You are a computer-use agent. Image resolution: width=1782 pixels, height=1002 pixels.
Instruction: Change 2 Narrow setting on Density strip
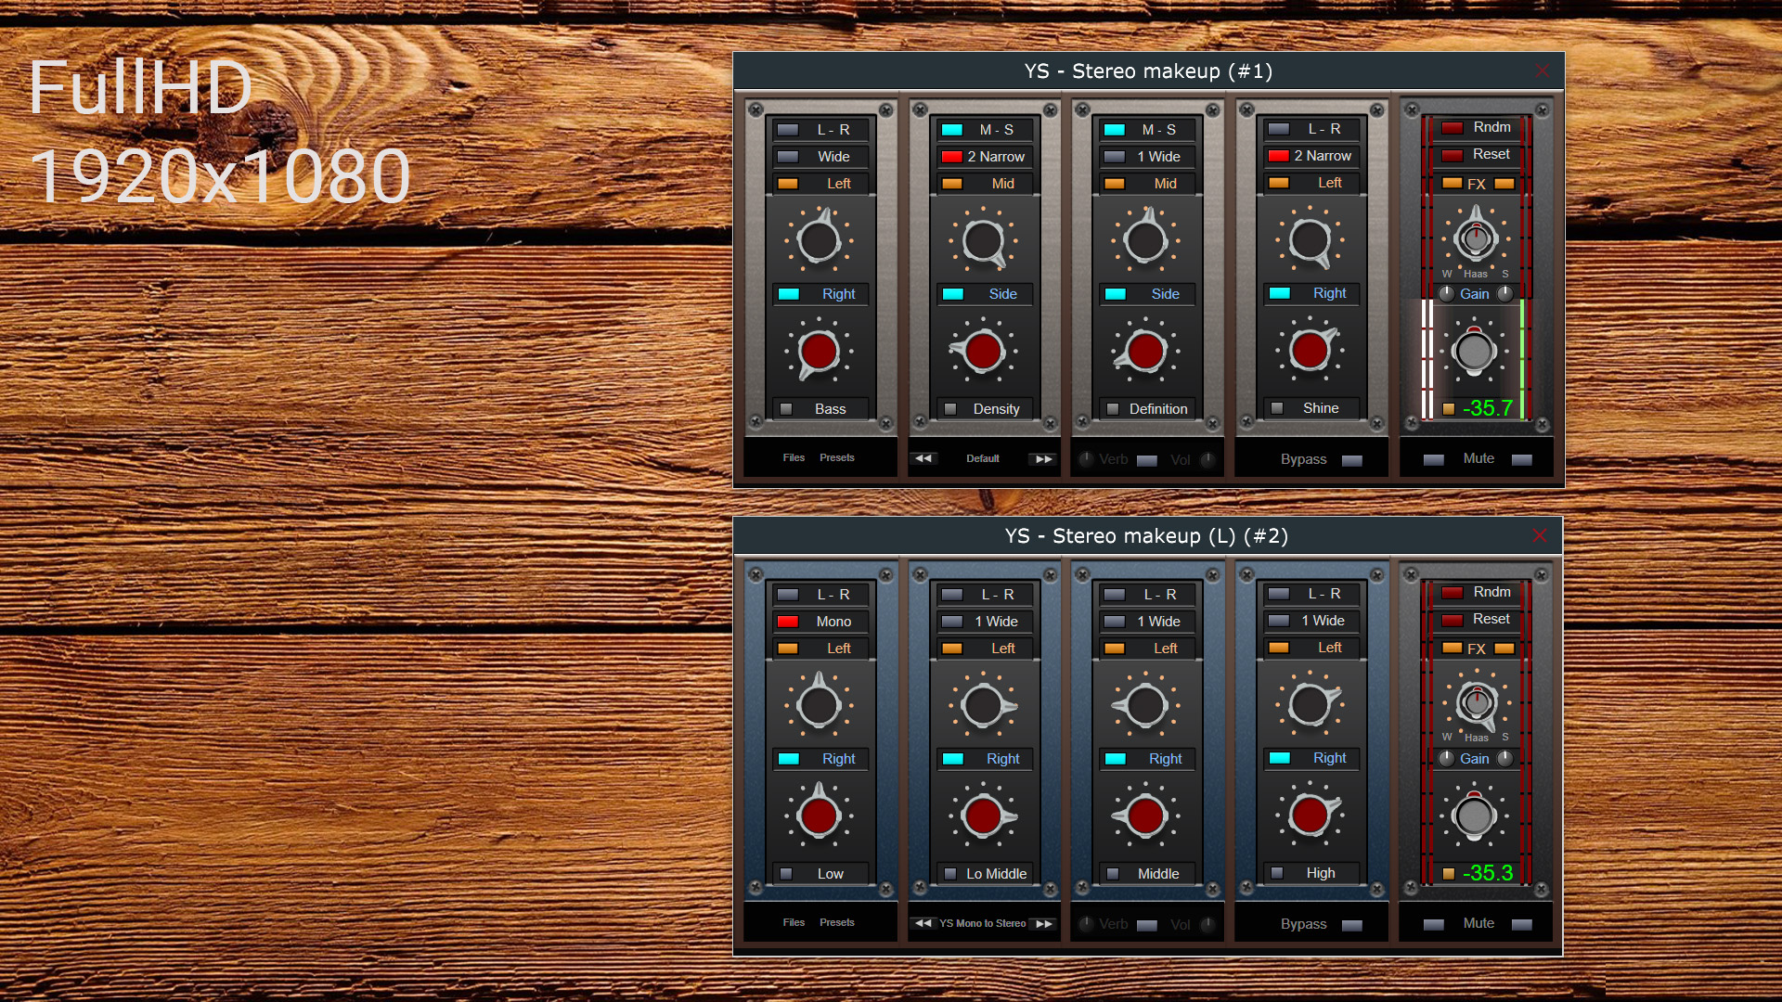pos(985,157)
